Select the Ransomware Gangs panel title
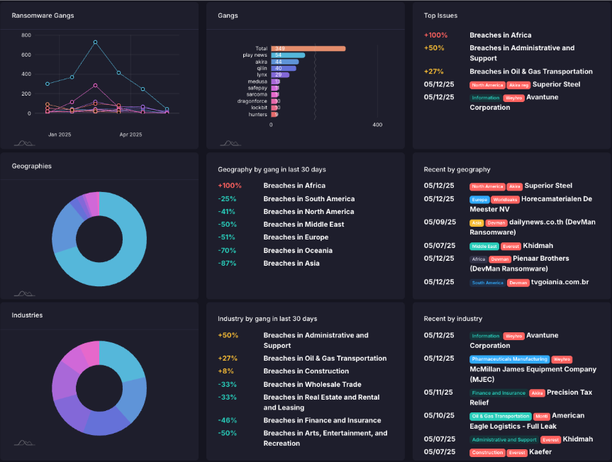The height and width of the screenshot is (462, 612). [x=45, y=15]
